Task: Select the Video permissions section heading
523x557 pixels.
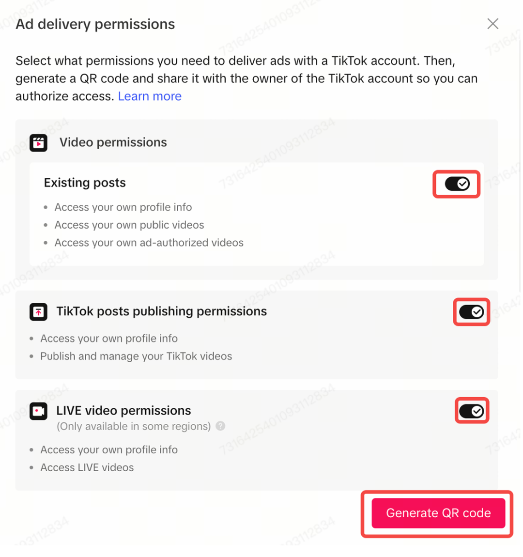Action: 113,142
